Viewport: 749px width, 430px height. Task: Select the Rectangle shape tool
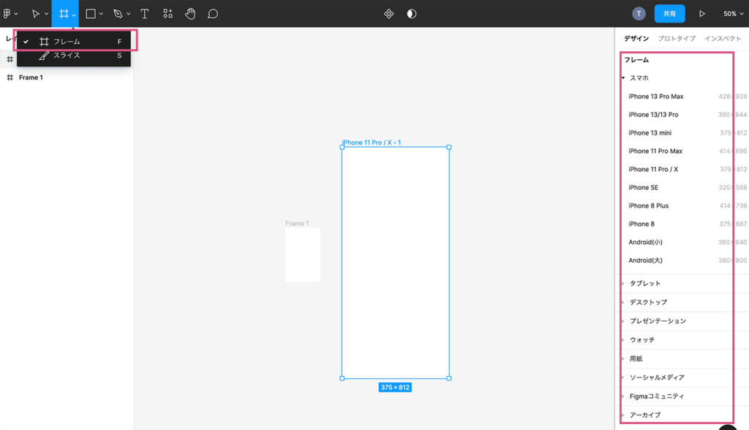click(x=91, y=14)
